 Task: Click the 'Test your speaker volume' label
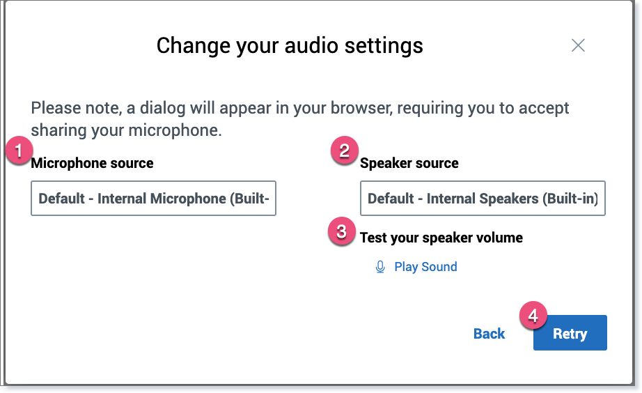[x=441, y=238]
